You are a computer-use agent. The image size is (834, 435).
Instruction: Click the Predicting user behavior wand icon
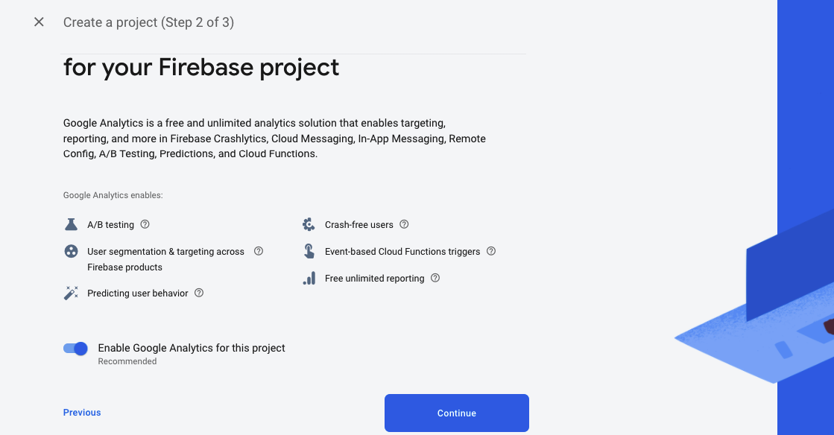click(x=71, y=293)
